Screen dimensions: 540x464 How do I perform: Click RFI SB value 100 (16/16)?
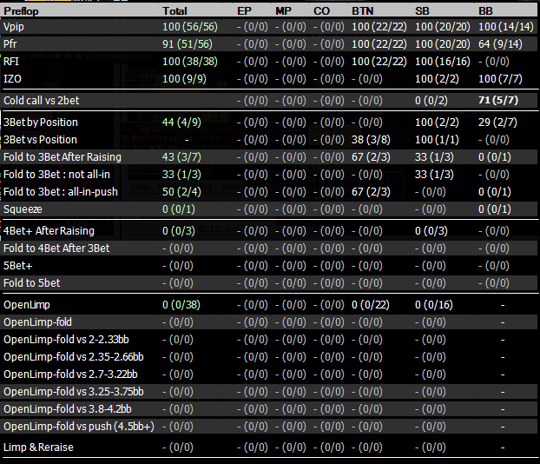pyautogui.click(x=443, y=62)
